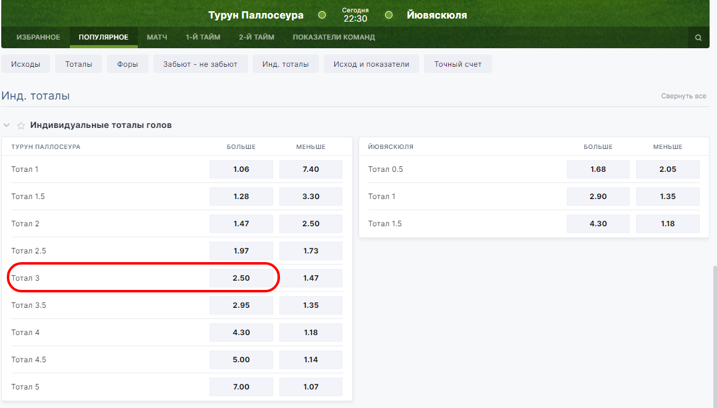
Task: Select Турун Тотал 2 меньше 2.50
Action: (x=311, y=224)
